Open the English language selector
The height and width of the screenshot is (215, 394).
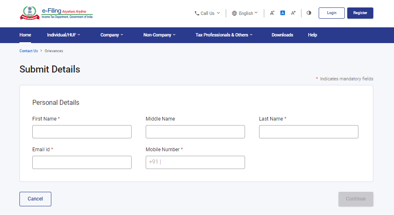[245, 13]
